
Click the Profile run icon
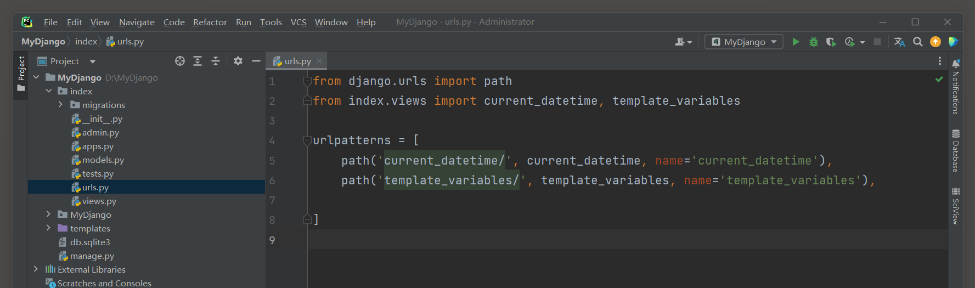point(850,42)
